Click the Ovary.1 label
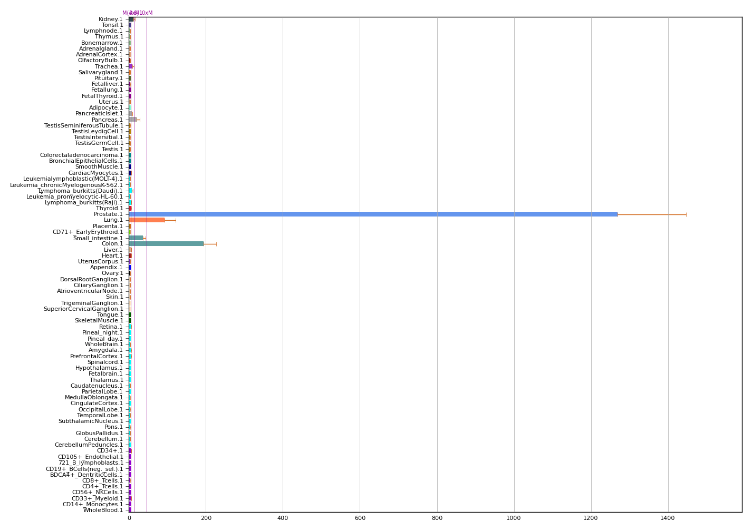 pos(112,273)
